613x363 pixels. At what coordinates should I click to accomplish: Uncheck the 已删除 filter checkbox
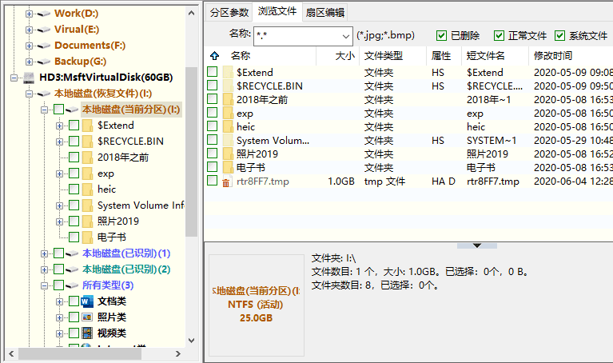click(x=441, y=36)
